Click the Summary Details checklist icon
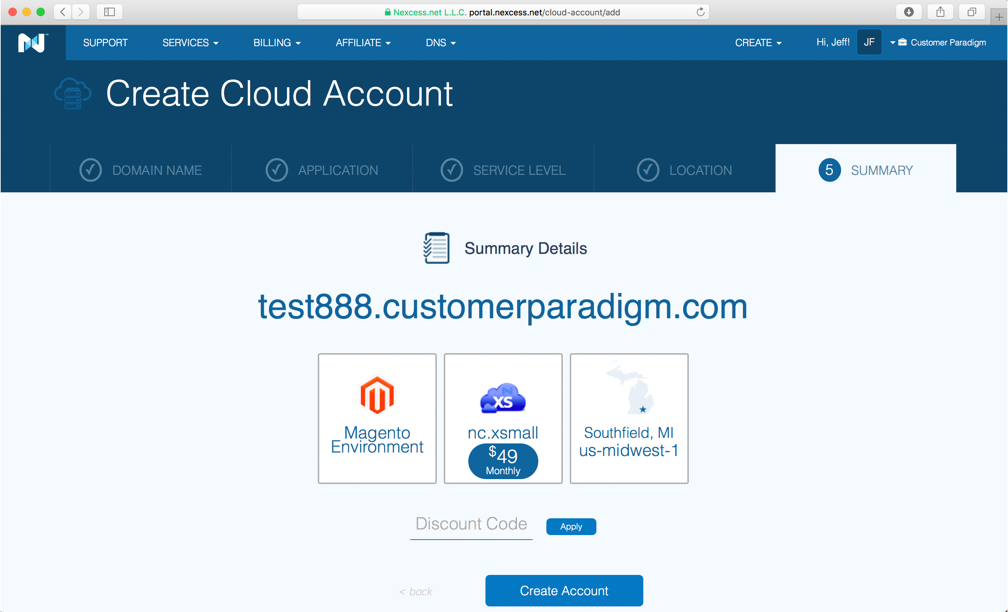The width and height of the screenshot is (1008, 612). click(436, 248)
